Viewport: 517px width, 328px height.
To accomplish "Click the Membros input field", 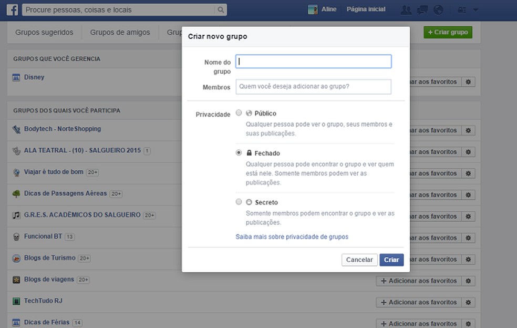I will 314,86.
